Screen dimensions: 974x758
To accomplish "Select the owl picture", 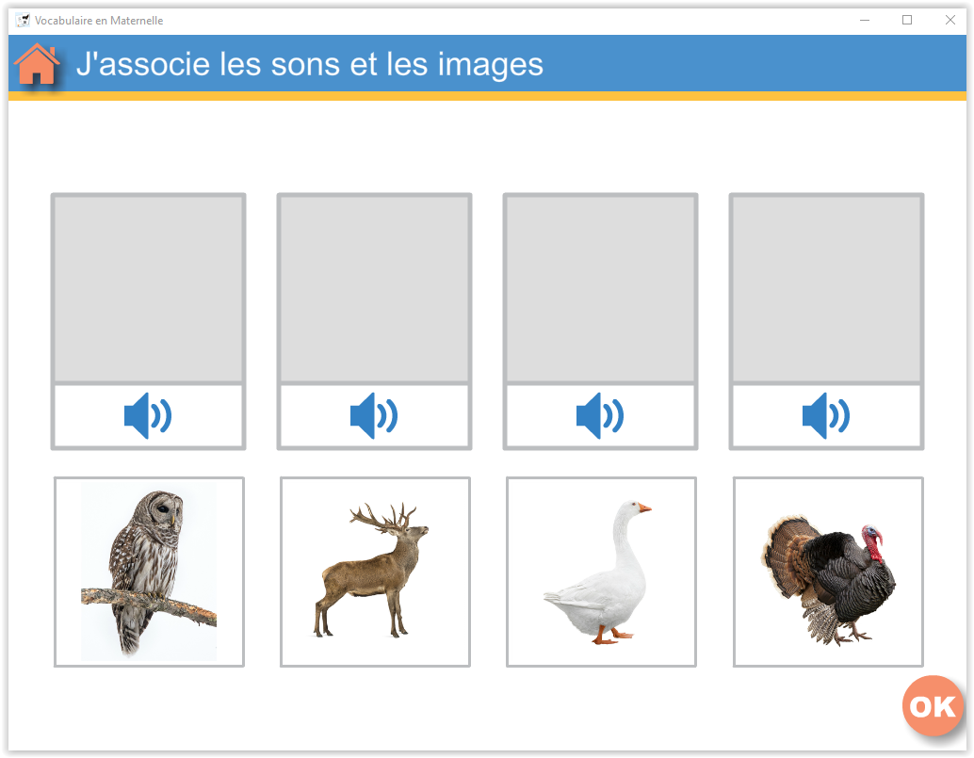I will point(149,572).
